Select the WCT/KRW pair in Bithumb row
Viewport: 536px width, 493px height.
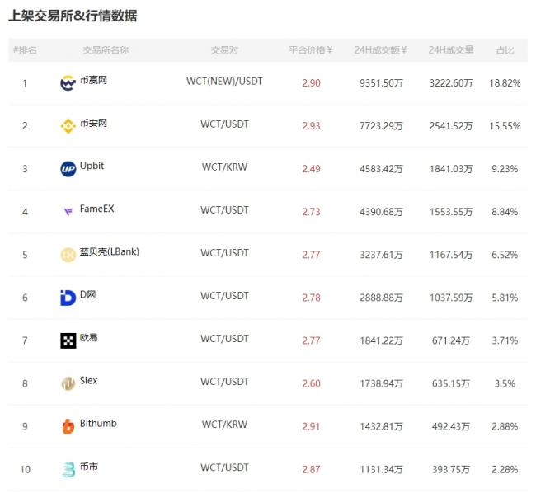pos(224,425)
